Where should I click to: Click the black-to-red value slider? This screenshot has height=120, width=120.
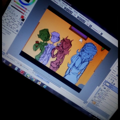(18, 10)
